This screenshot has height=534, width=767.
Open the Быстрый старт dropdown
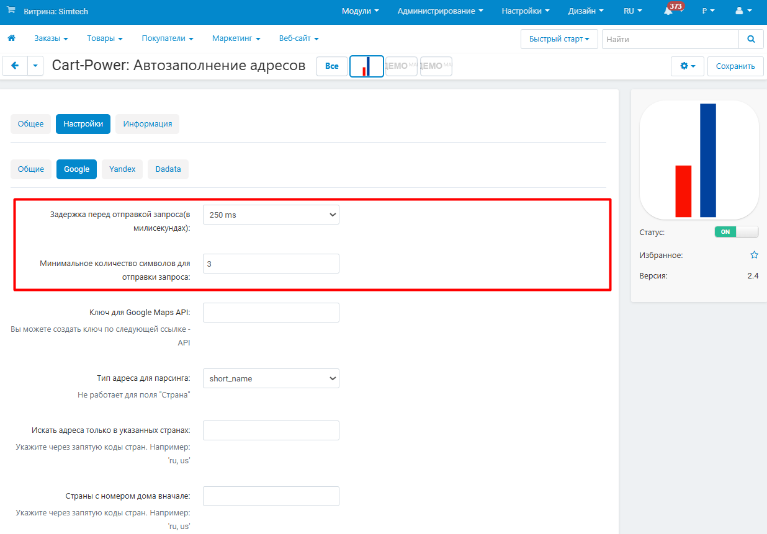pos(559,39)
